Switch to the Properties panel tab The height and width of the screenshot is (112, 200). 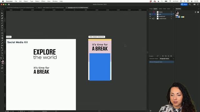click(151, 9)
